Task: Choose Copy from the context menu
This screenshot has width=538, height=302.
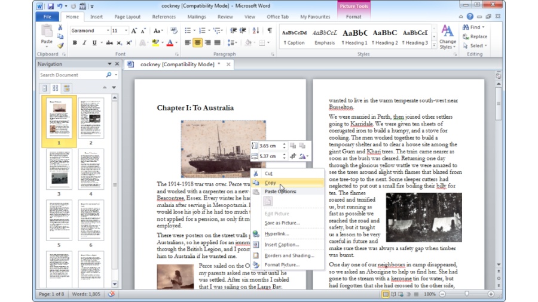Action: (288, 183)
